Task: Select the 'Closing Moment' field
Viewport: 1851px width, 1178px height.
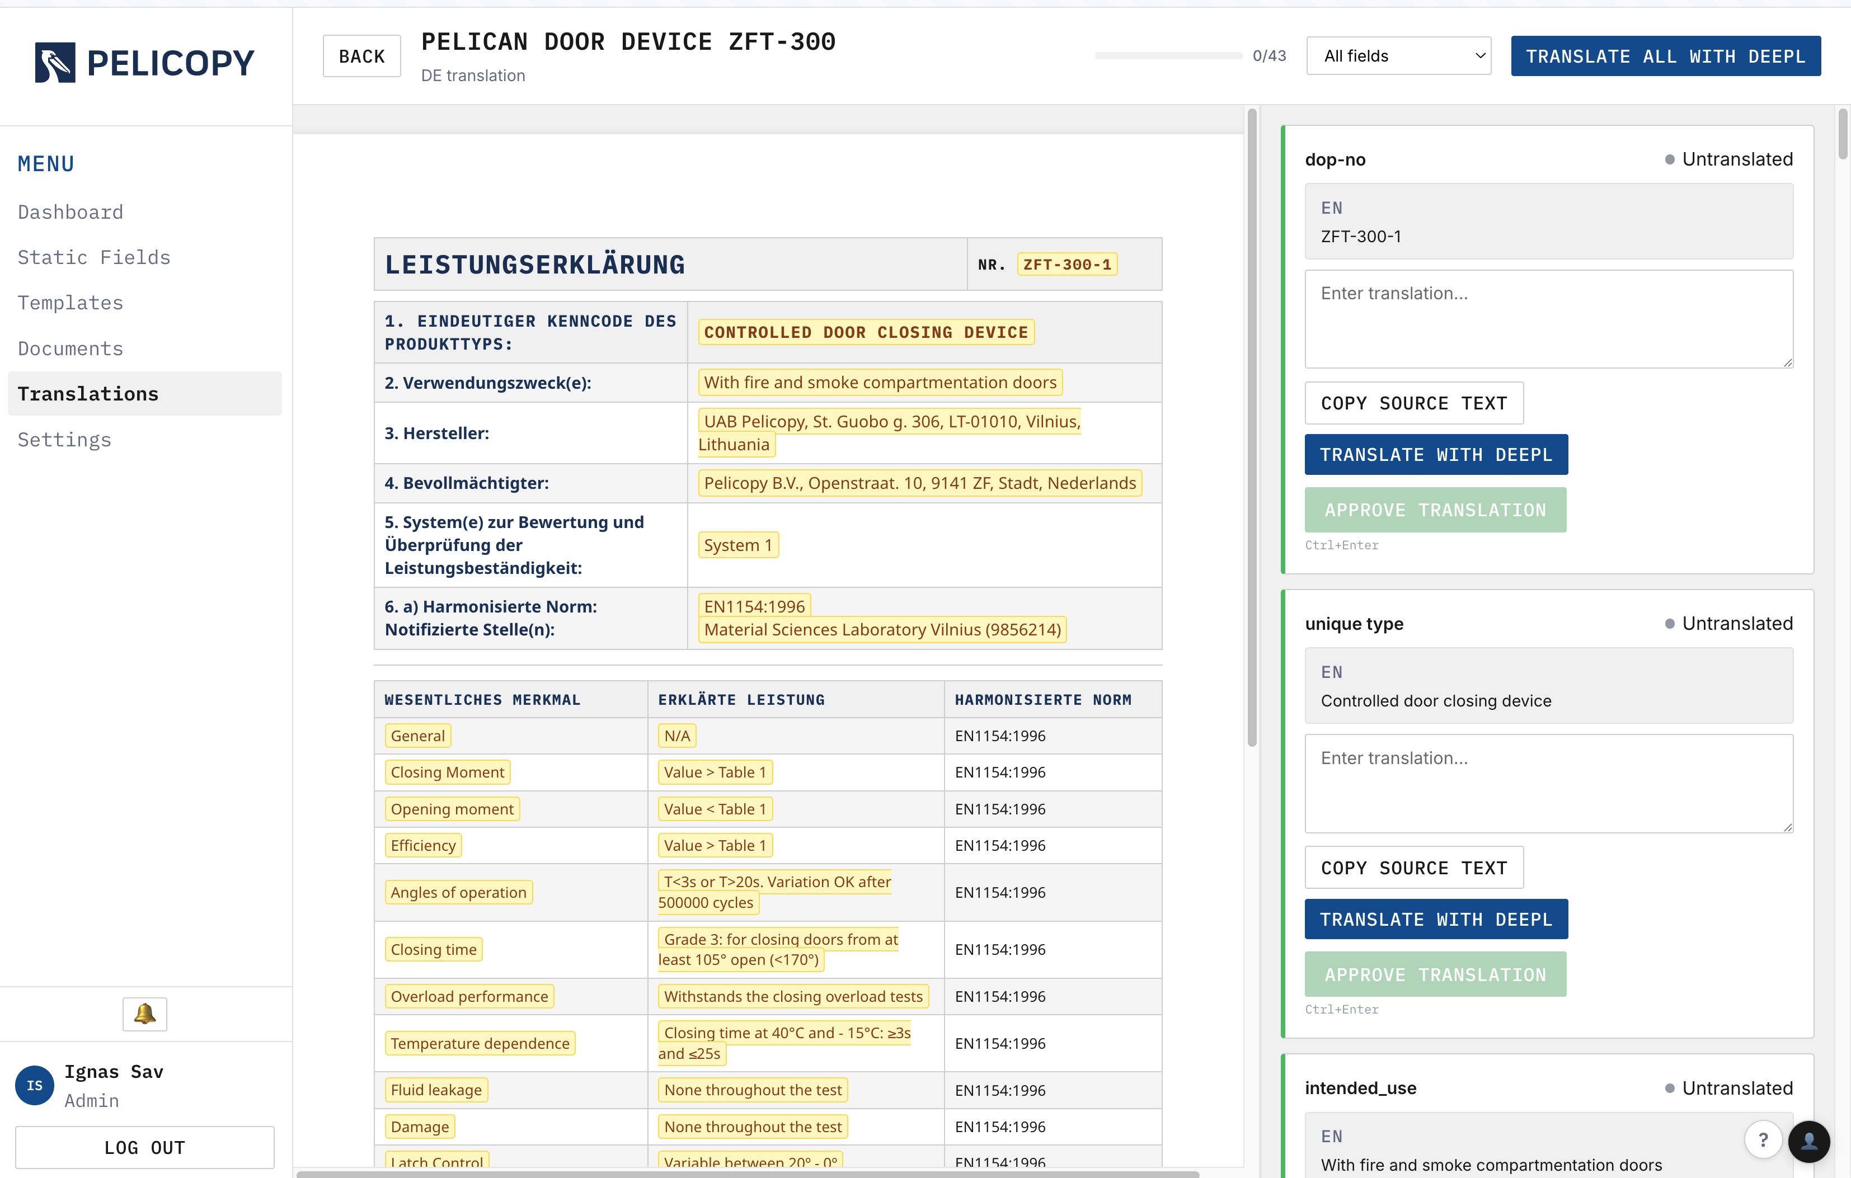Action: point(448,772)
